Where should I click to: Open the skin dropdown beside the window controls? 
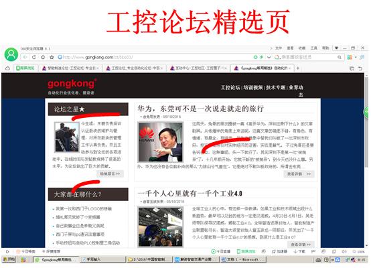tap(336, 48)
